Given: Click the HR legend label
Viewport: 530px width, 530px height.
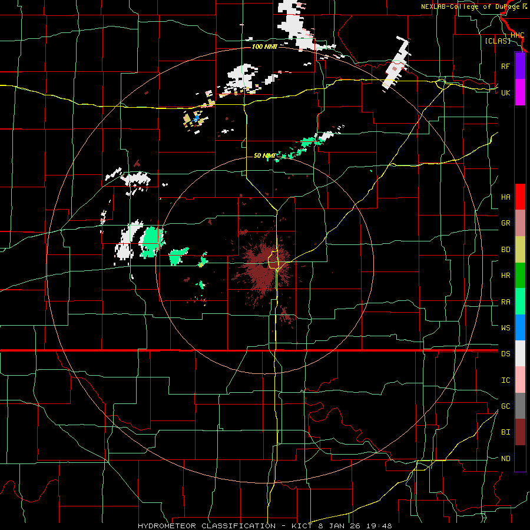Looking at the screenshot, I should pos(505,276).
